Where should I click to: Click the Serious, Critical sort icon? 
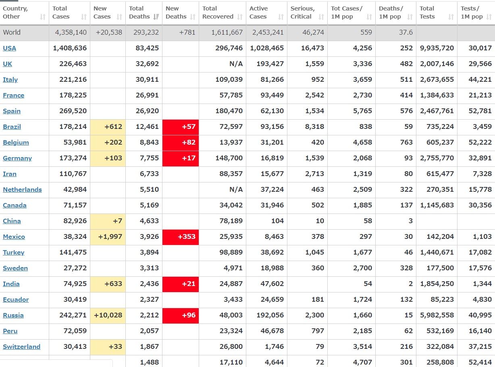(x=321, y=17)
